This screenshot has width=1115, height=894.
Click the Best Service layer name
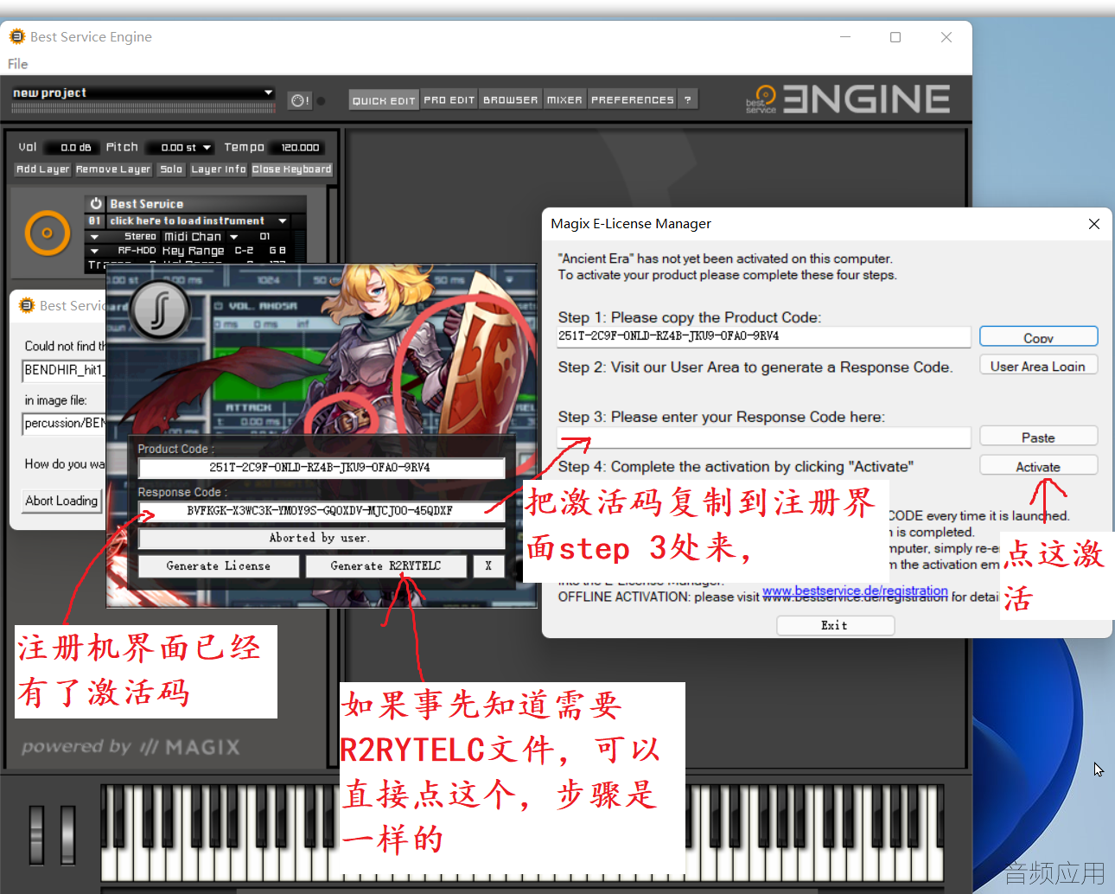147,204
